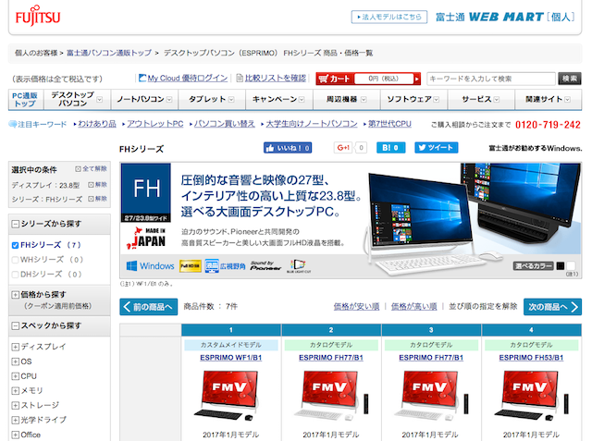Click the cart arrow at right end
This screenshot has width=592, height=441.
[x=417, y=79]
